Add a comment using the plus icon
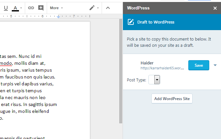This screenshot has width=221, height=139. (x=41, y=8)
